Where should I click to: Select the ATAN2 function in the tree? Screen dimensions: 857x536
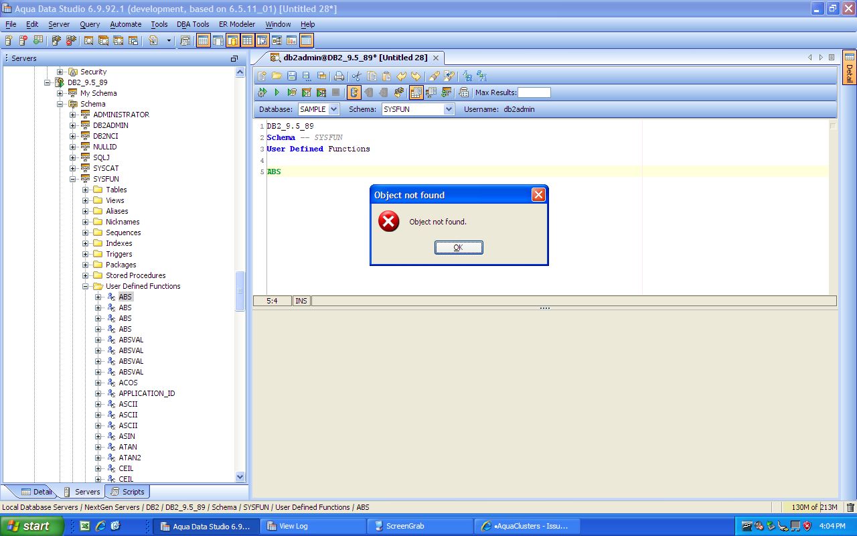(130, 458)
